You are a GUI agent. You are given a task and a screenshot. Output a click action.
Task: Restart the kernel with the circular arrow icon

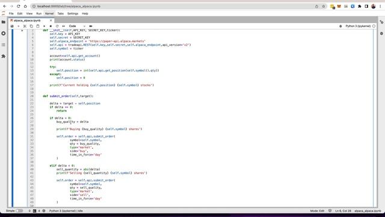click(57, 26)
